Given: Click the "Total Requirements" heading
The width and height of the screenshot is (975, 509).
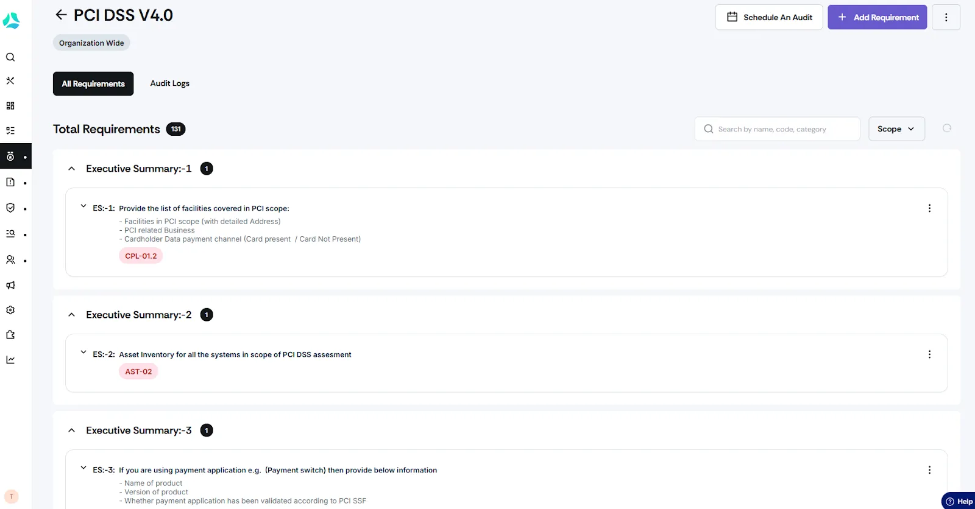Looking at the screenshot, I should [x=107, y=129].
